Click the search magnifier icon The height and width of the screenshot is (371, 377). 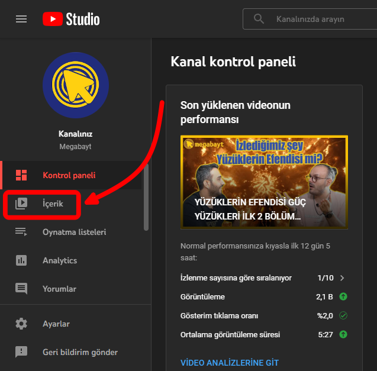click(x=259, y=19)
